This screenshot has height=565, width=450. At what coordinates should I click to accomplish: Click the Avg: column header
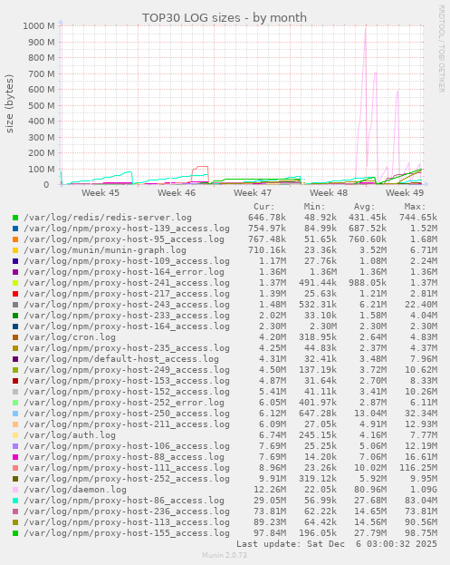365,207
